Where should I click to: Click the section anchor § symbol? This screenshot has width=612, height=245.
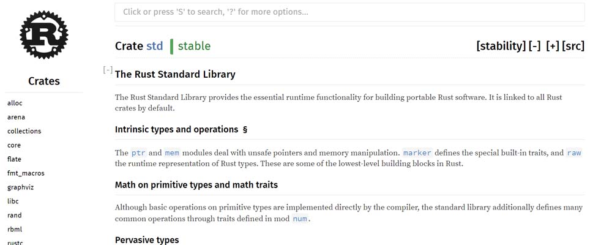coord(245,130)
